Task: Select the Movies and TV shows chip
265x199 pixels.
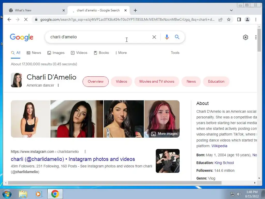Action: coord(157,82)
